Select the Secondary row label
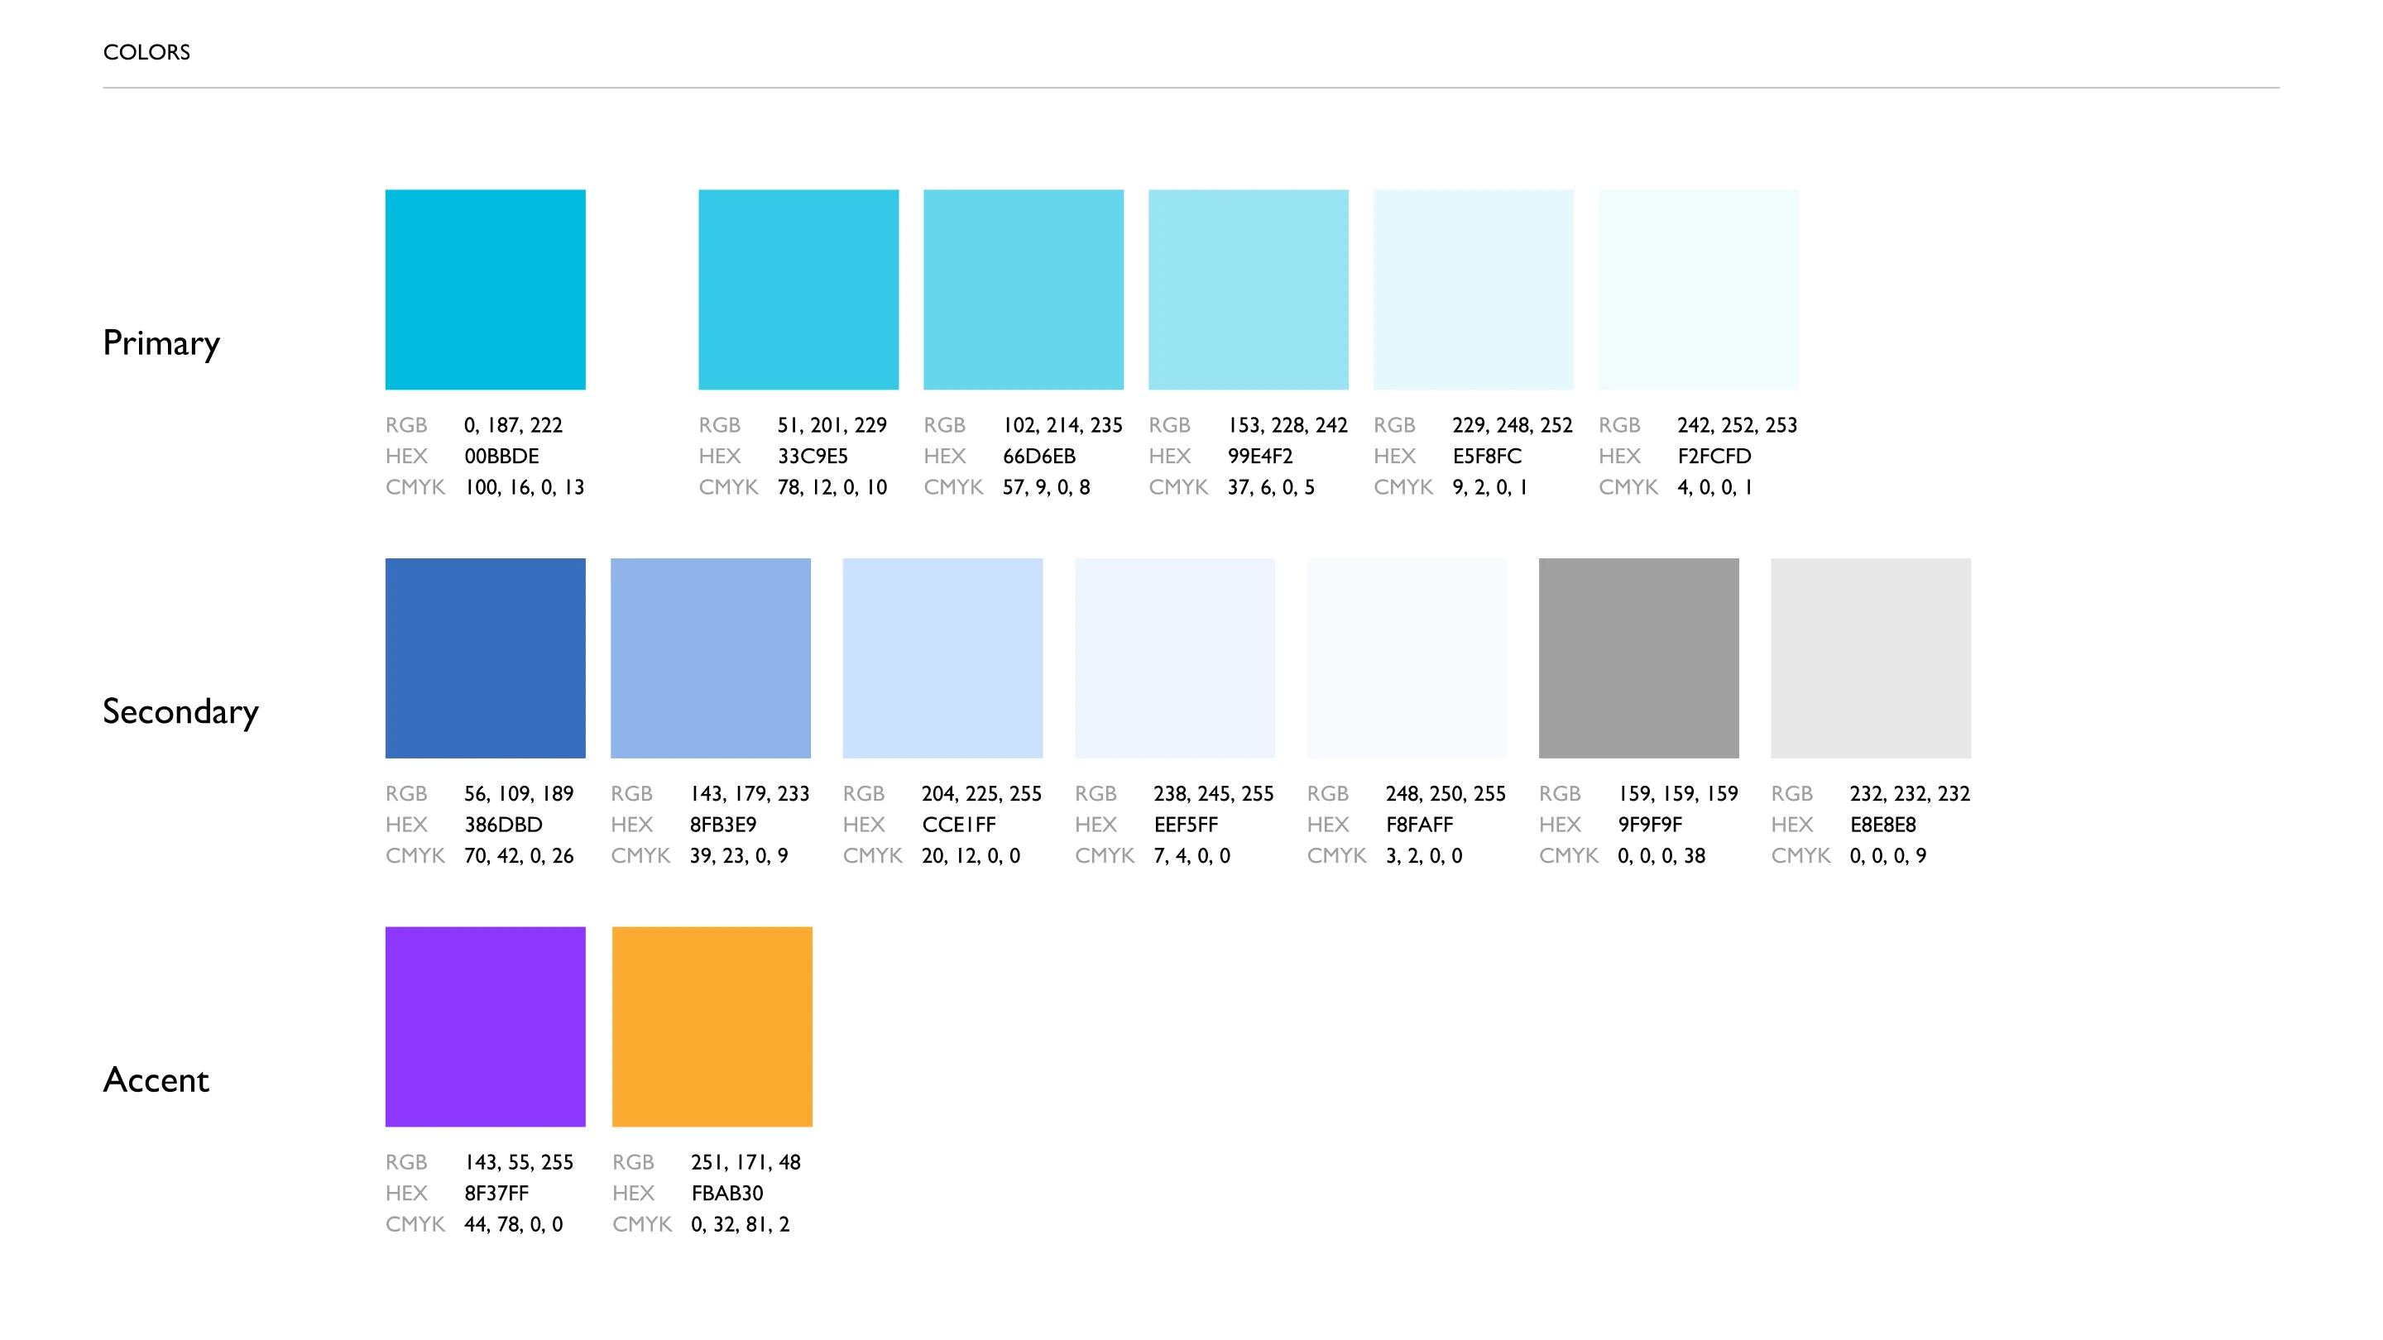This screenshot has width=2383, height=1340. [x=180, y=711]
